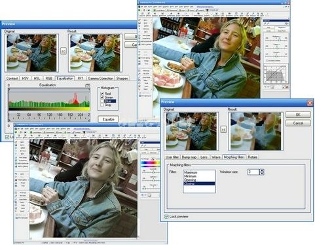Decrease Window size with down arrow

pos(262,174)
